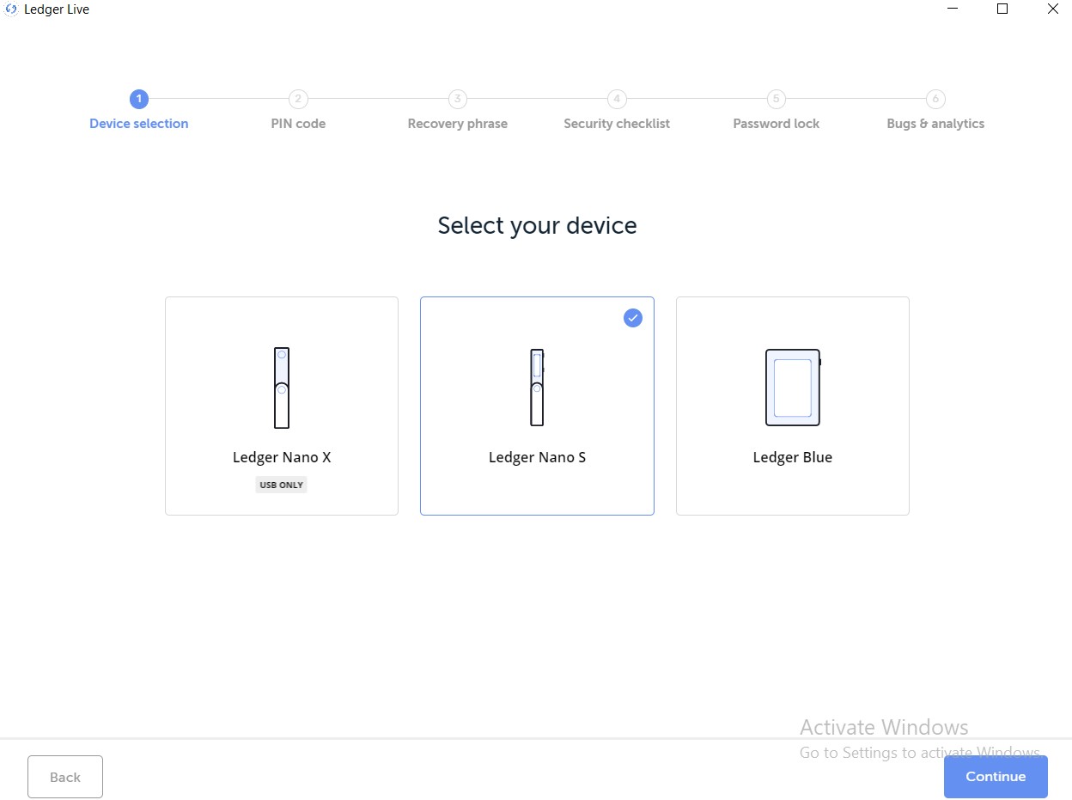Screen dimensions: 1072x800
Task: Open the Bugs & analytics step label
Action: (935, 124)
